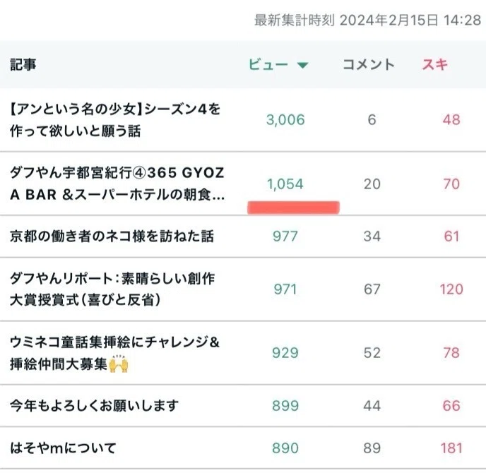Sort table by スキ column

[435, 65]
